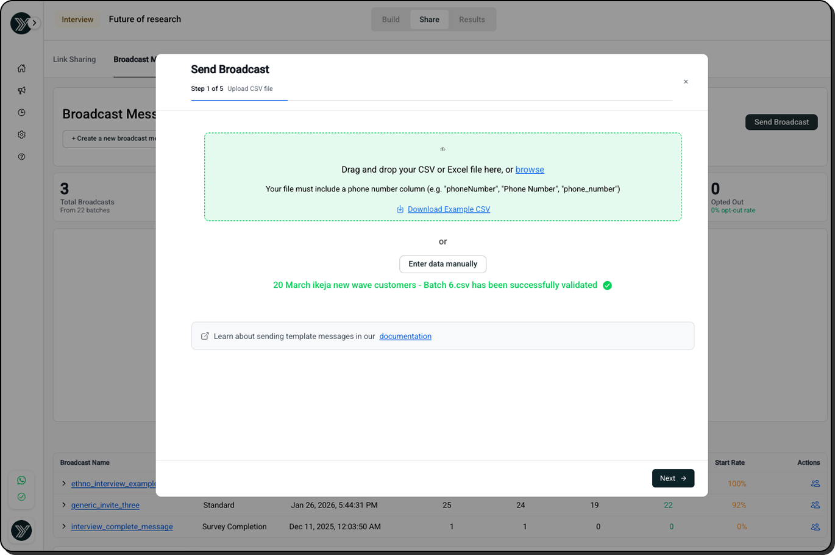
Task: Click the megaphone broadcast sidebar icon
Action: (21, 90)
